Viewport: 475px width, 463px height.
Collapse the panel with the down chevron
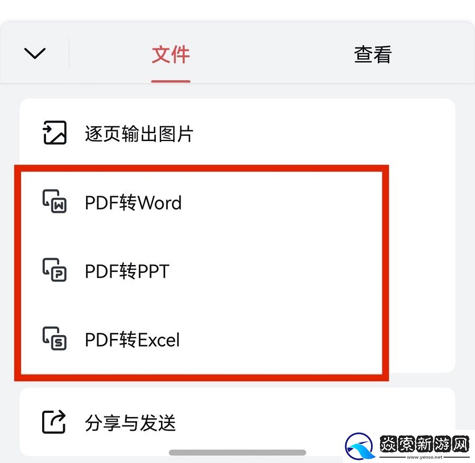35,53
